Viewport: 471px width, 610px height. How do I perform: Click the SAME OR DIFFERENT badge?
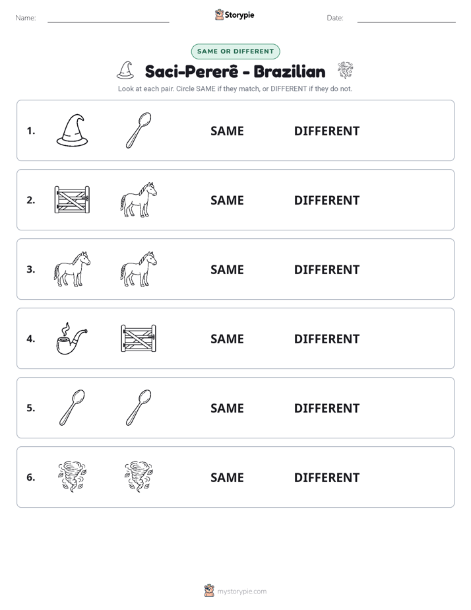point(235,51)
